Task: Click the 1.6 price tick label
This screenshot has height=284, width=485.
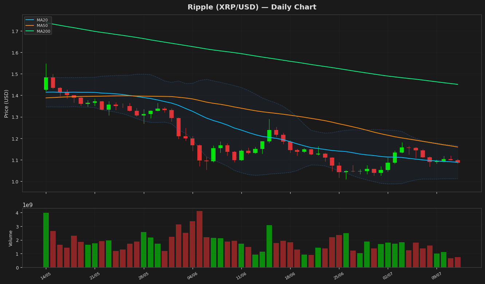Action: coord(15,53)
